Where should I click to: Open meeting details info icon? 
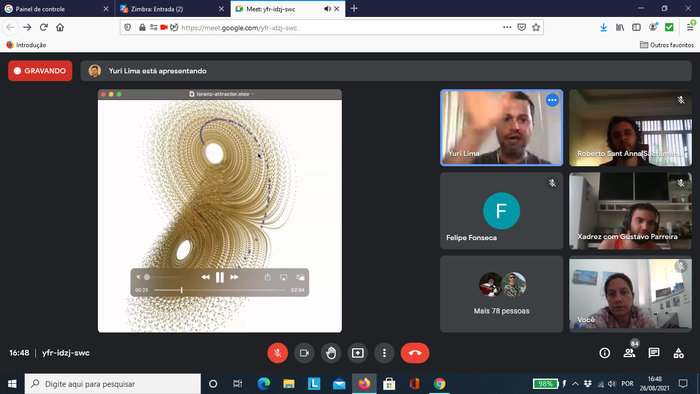(605, 353)
